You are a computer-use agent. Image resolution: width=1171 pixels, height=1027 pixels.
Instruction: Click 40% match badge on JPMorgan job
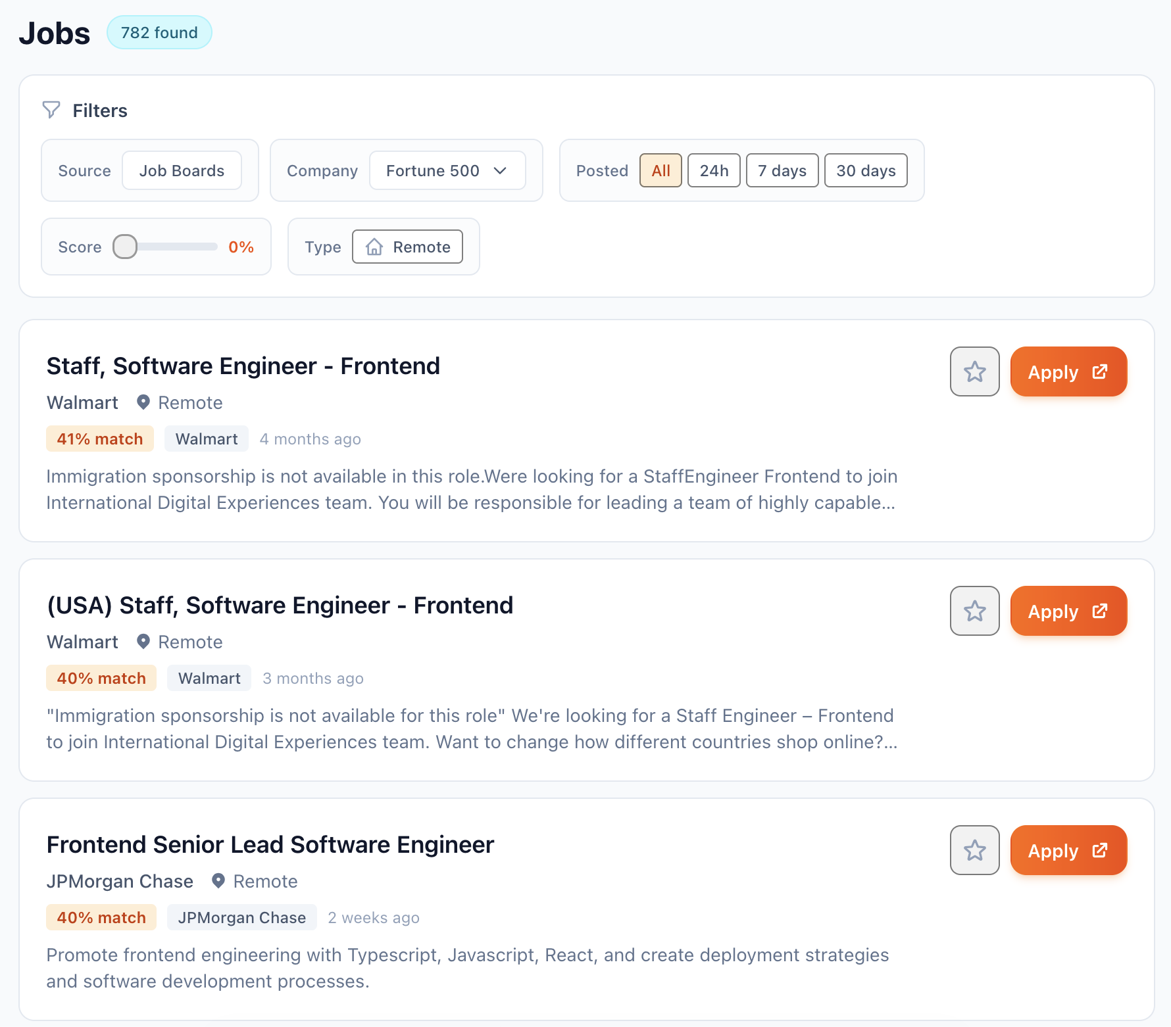tap(101, 917)
